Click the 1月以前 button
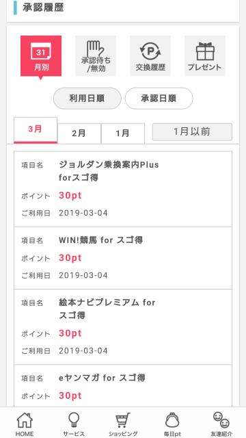246x438 pixels. click(x=192, y=132)
